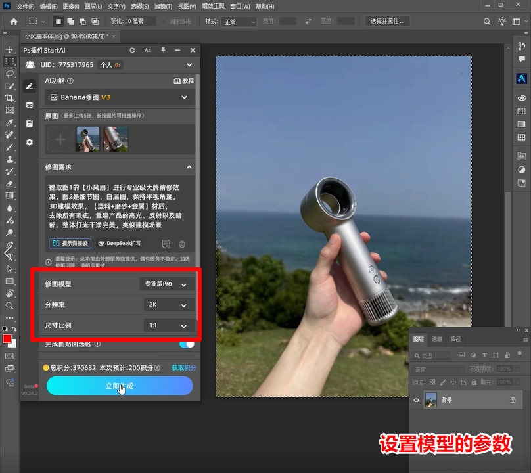Expand the UID account chevron
This screenshot has width=531, height=473.
[189, 64]
